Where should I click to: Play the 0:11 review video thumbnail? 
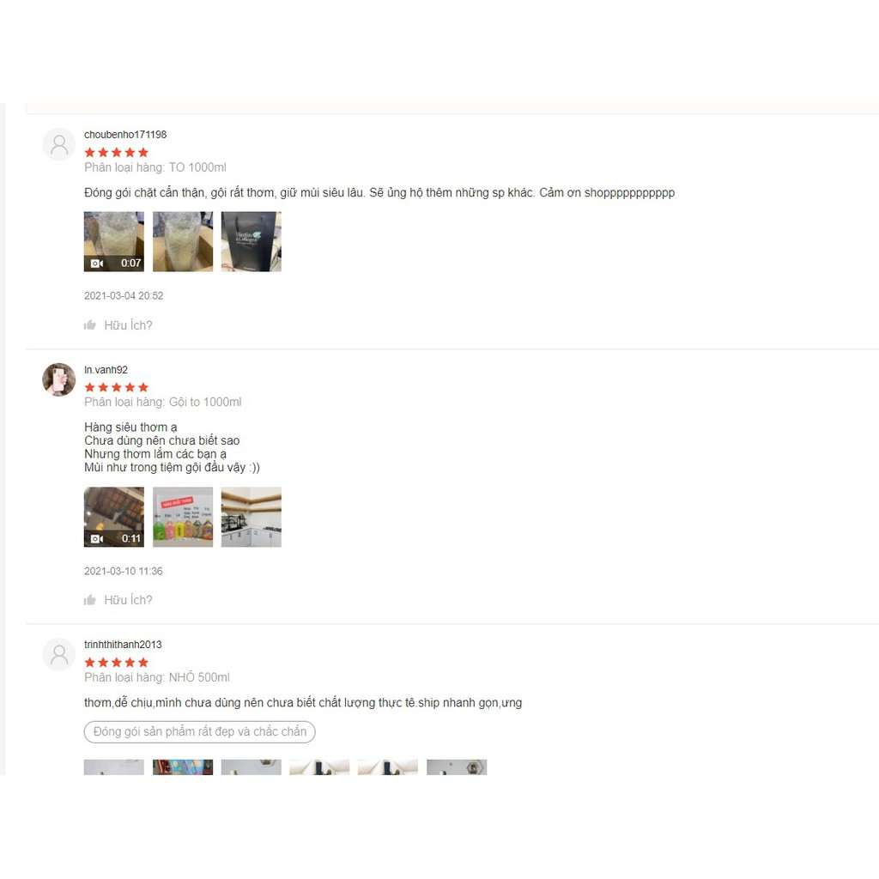tap(114, 517)
